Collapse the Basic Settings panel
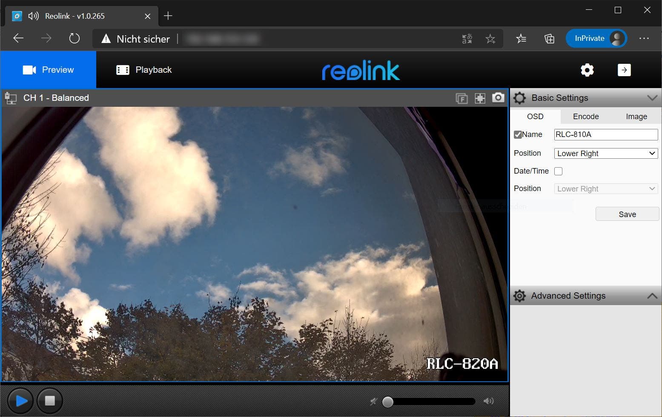Screen dimensions: 662x417 652,98
